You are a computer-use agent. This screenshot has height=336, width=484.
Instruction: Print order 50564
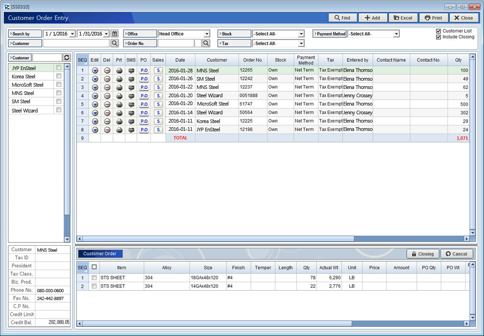point(119,113)
